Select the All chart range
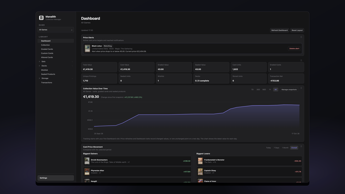Image resolution: width=345 pixels, height=194 pixels. coord(276,90)
